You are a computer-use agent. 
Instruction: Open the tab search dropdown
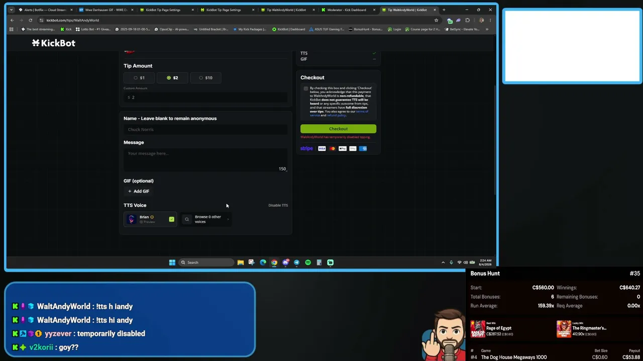pyautogui.click(x=11, y=10)
